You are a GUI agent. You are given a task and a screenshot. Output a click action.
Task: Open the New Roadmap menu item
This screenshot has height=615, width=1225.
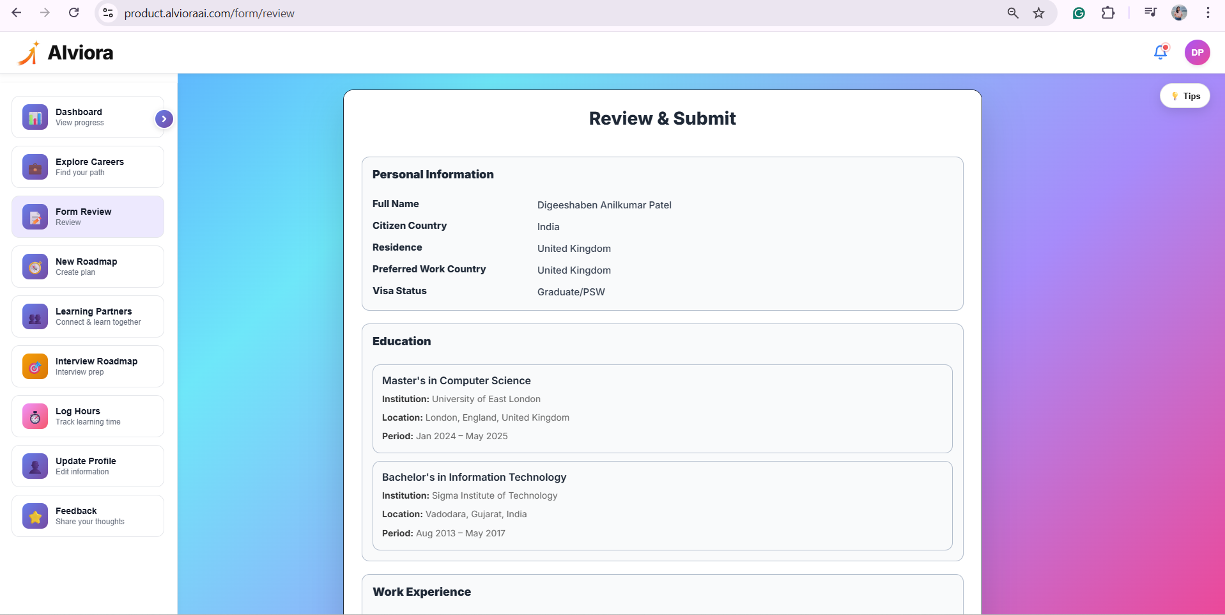pyautogui.click(x=88, y=267)
